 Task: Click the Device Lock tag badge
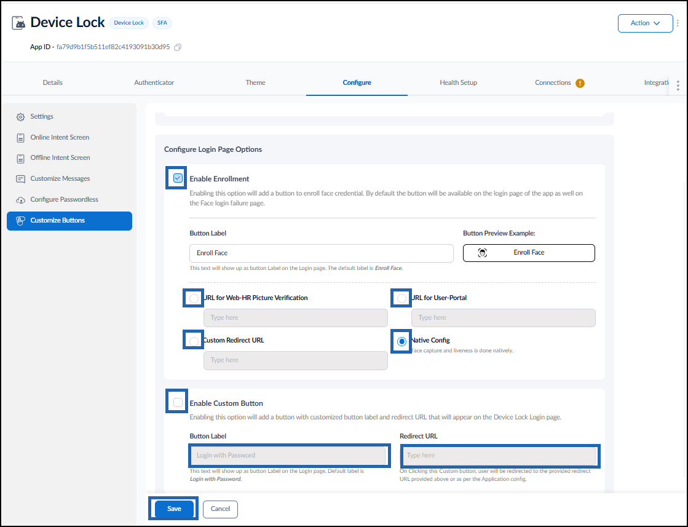(x=129, y=23)
